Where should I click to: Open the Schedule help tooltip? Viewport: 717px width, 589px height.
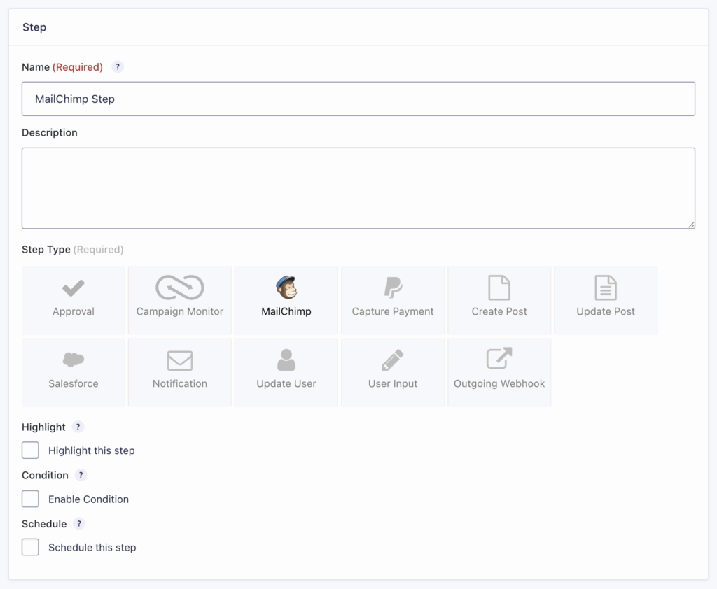tap(78, 523)
